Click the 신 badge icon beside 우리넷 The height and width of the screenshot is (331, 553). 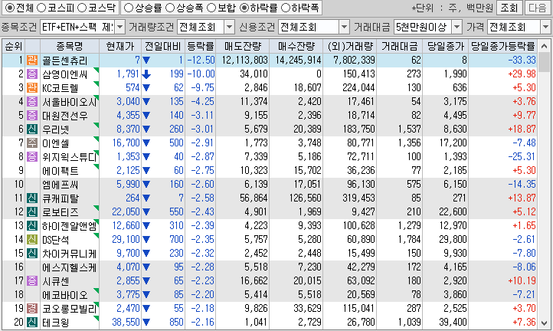32,129
